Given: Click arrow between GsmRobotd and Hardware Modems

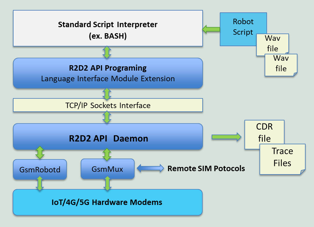Looking at the screenshot, I should pos(40,183).
